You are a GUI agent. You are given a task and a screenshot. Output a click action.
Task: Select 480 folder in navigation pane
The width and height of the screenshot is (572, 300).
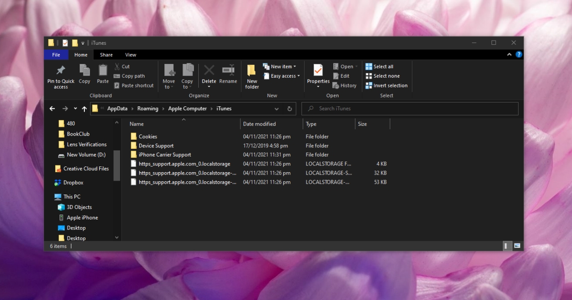[x=71, y=124]
